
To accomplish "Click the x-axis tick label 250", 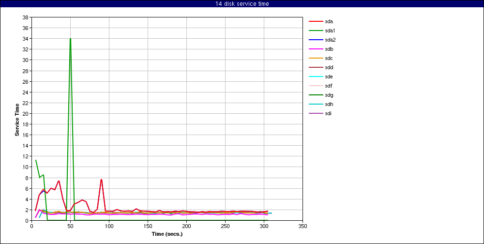I will (226, 226).
